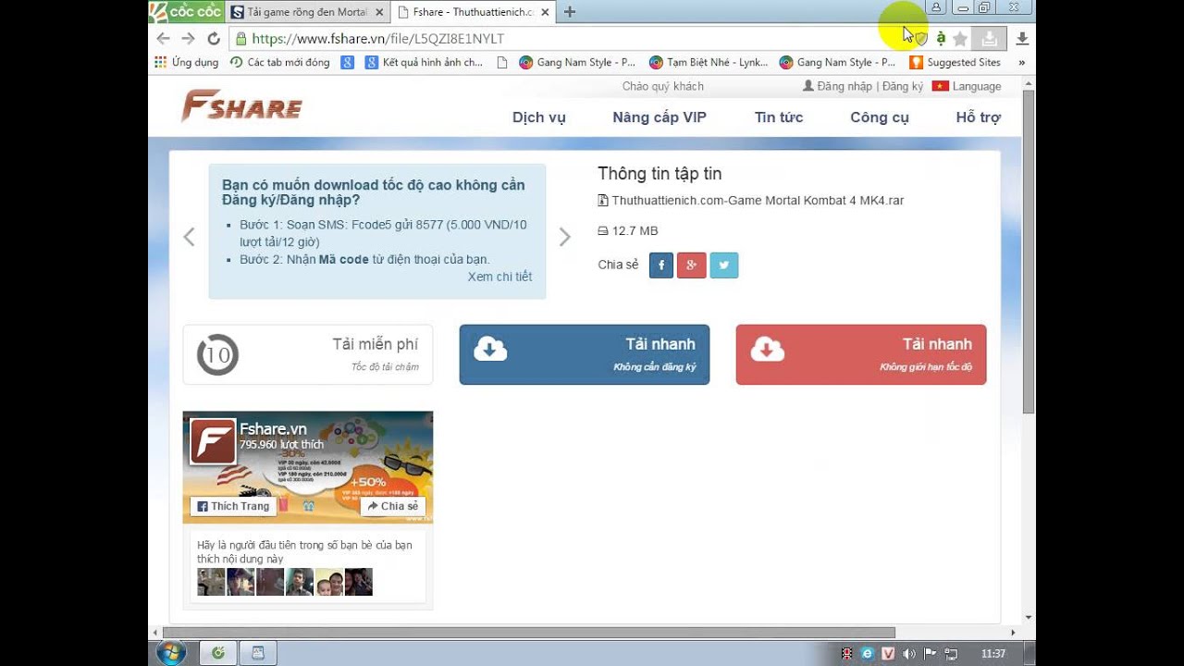Image resolution: width=1184 pixels, height=666 pixels.
Task: Click the Vietnamese typing 'à' icon in address bar
Action: point(941,39)
